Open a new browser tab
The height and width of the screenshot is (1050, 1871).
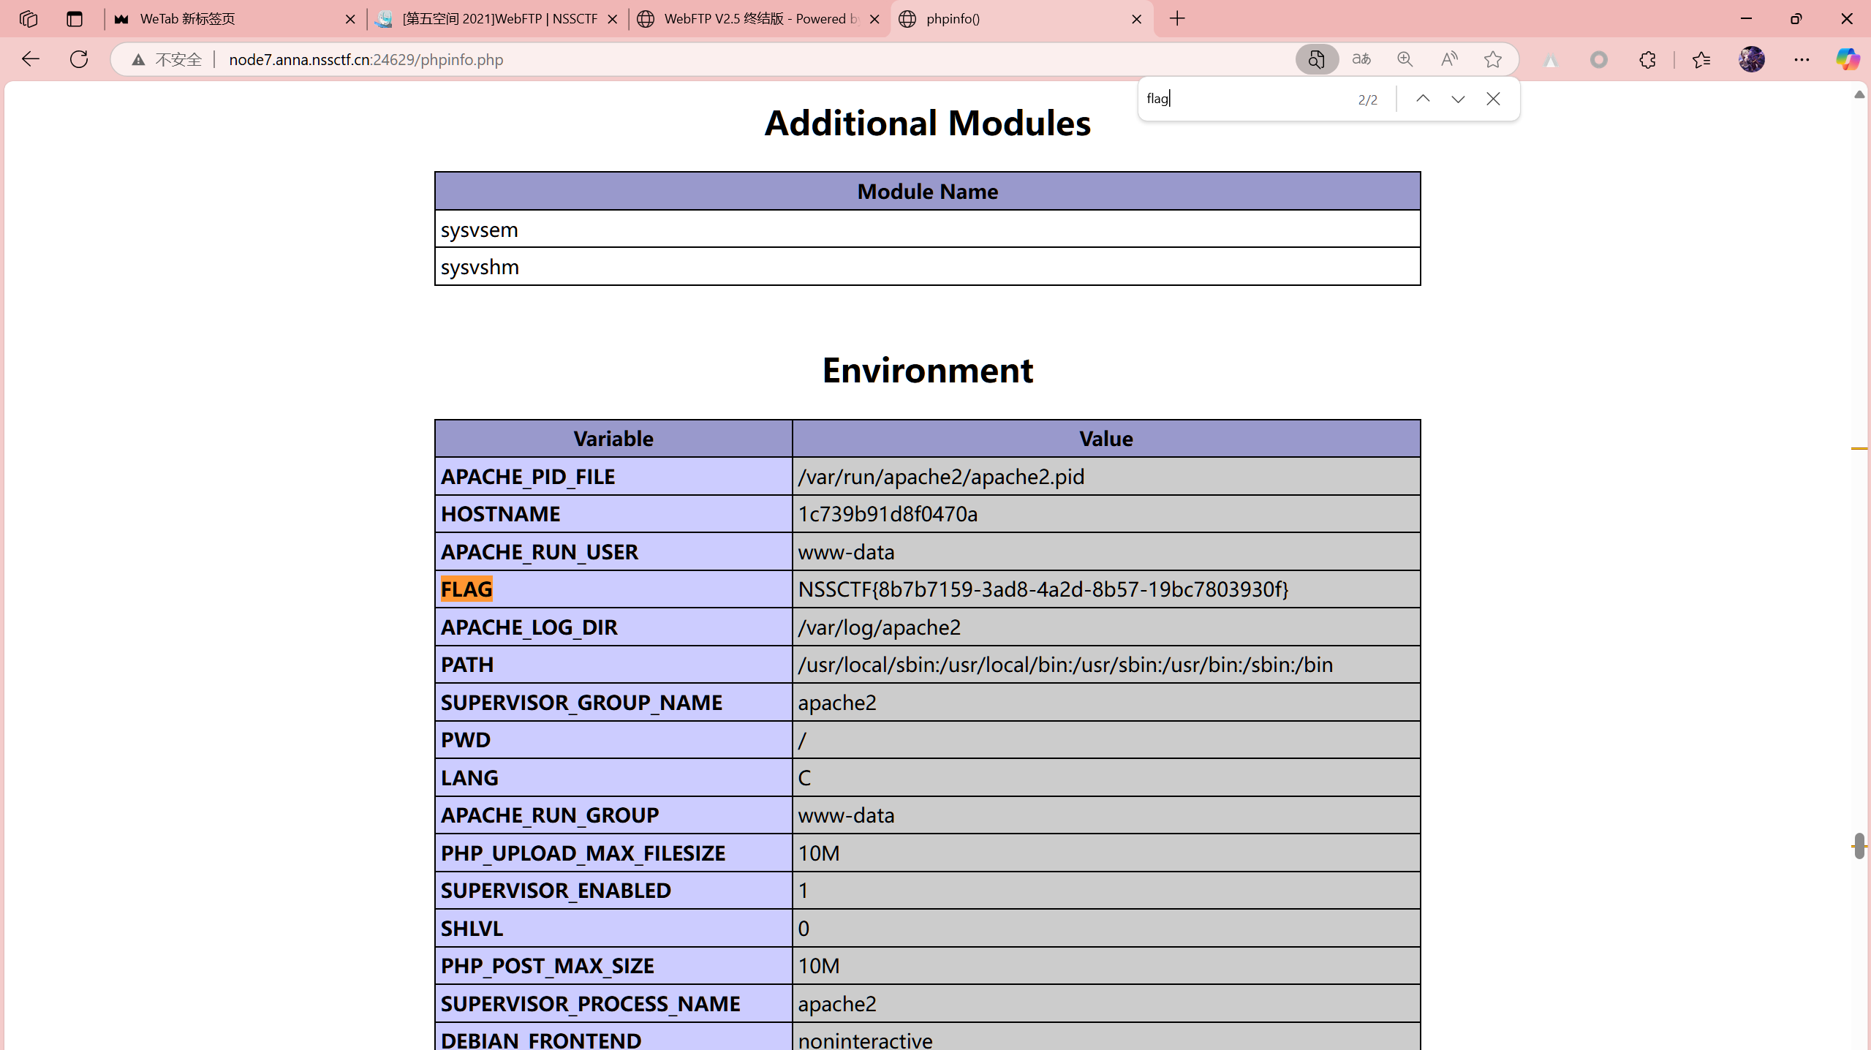click(1177, 19)
